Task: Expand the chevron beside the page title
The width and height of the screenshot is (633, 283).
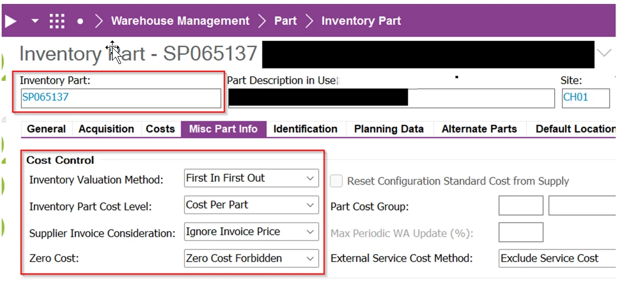Action: [x=604, y=53]
